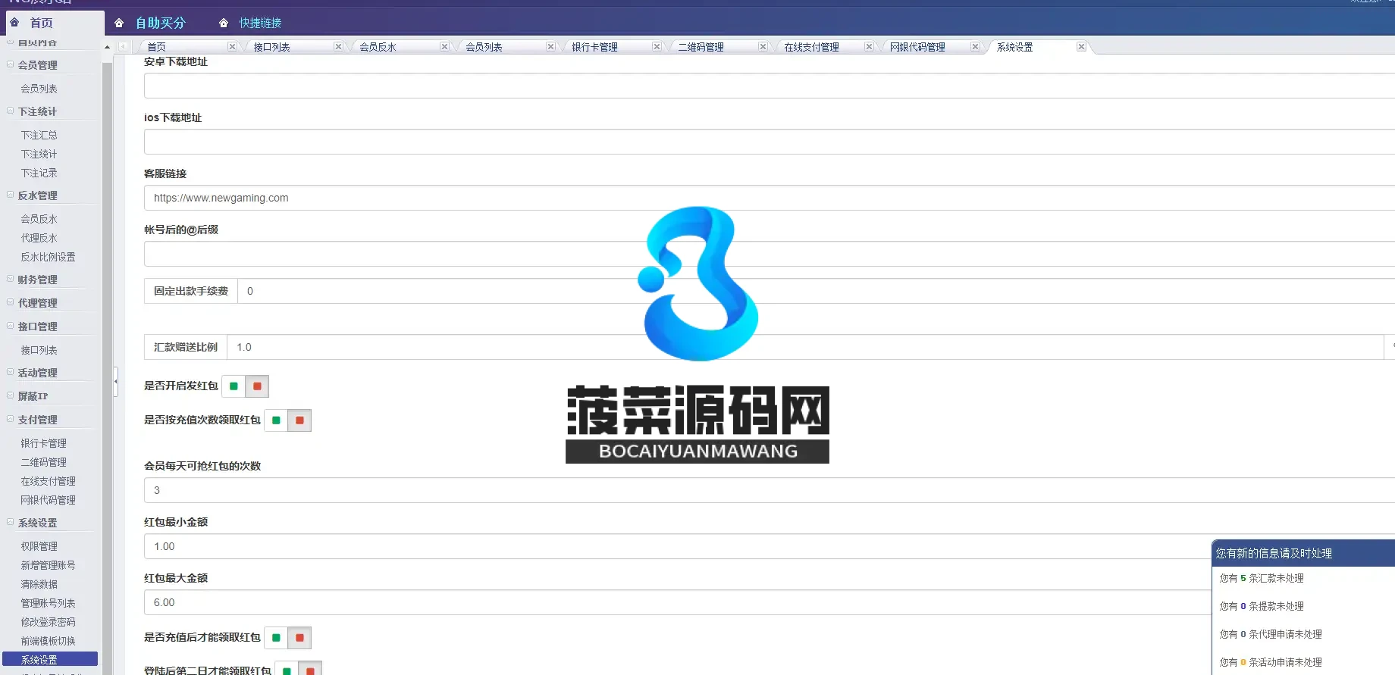Collapse the 系统设置 sidebar group
This screenshot has height=675, width=1395.
11,522
